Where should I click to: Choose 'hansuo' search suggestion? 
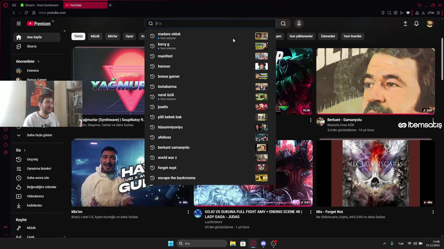click(210, 66)
